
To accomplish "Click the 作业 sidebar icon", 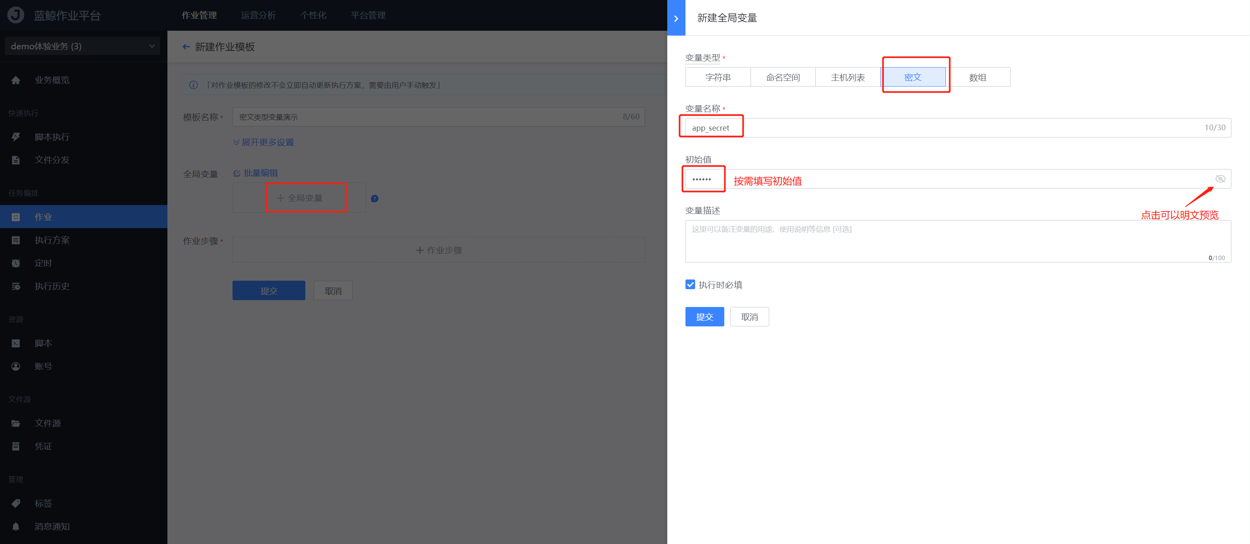I will pyautogui.click(x=15, y=217).
